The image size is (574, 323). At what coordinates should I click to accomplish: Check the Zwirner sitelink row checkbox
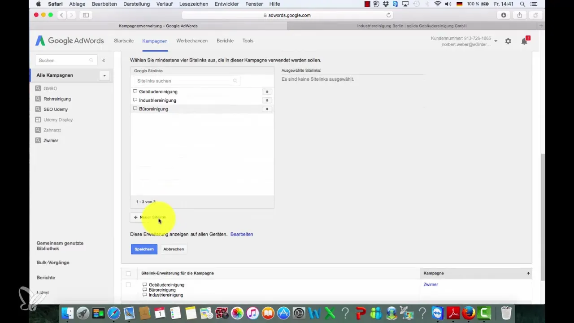click(129, 285)
